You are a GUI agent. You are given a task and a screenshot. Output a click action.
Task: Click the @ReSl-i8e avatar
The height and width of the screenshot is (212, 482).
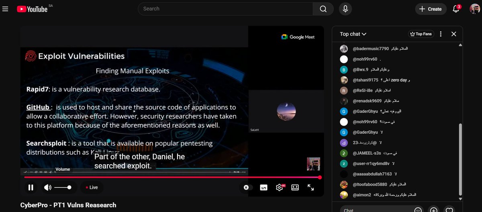point(344,90)
